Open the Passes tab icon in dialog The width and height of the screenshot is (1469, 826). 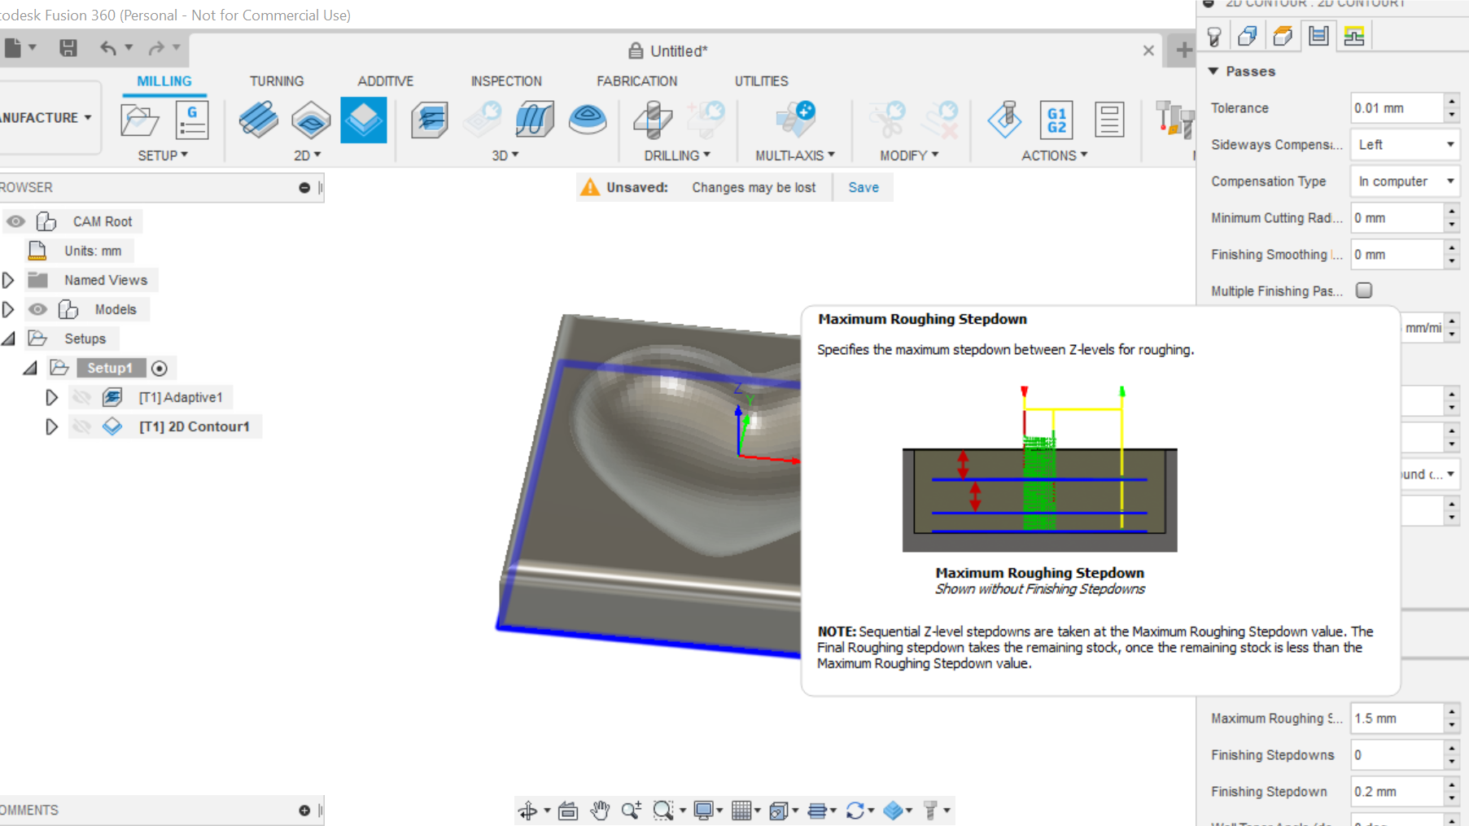1318,36
